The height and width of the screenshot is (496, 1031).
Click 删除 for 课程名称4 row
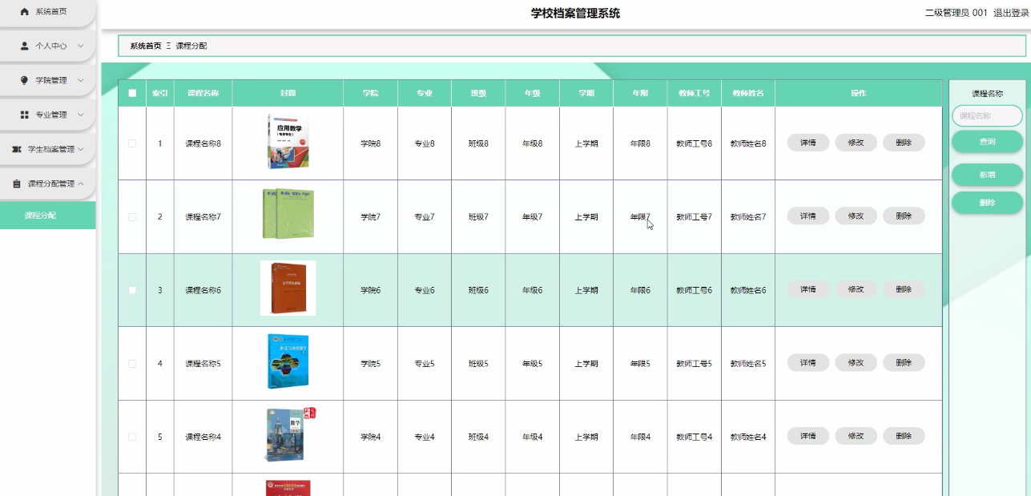tap(904, 436)
